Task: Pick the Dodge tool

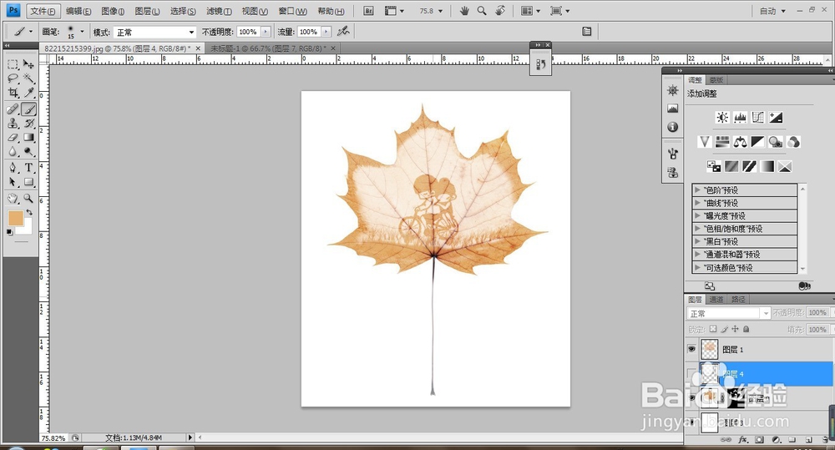Action: [28, 152]
